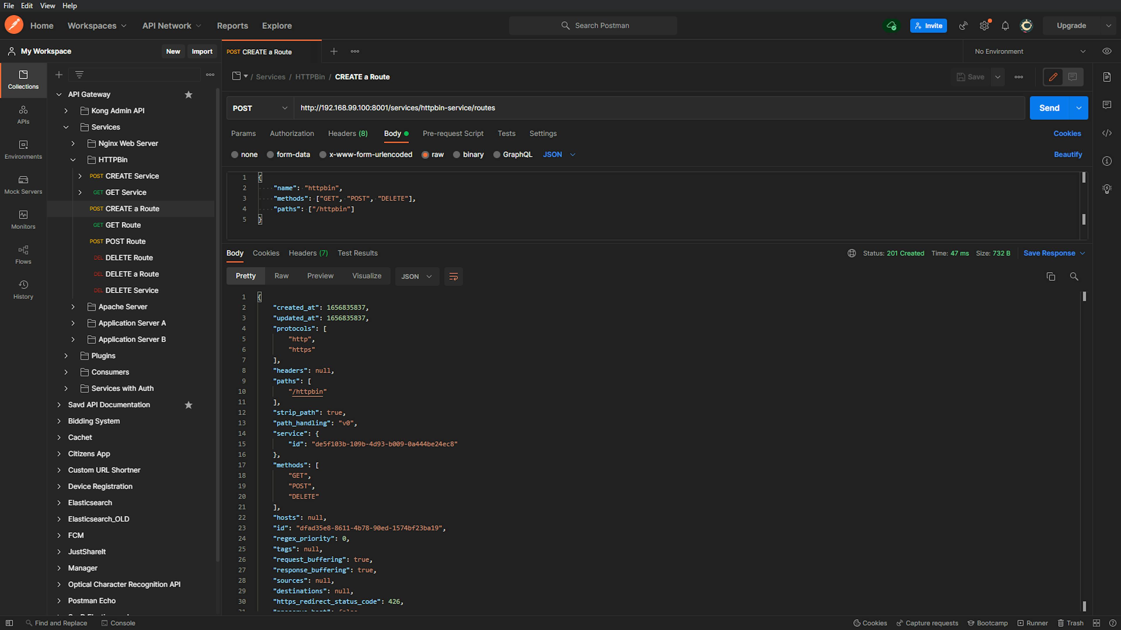Switch to the Tests tab in request

506,133
